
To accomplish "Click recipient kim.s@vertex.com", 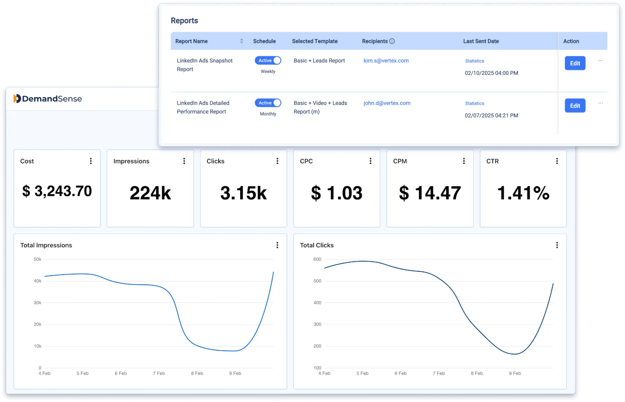I will tap(386, 61).
